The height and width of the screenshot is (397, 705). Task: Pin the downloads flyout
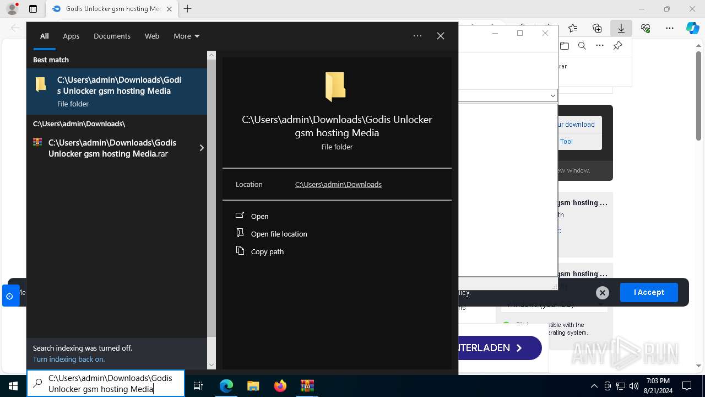coord(617,46)
